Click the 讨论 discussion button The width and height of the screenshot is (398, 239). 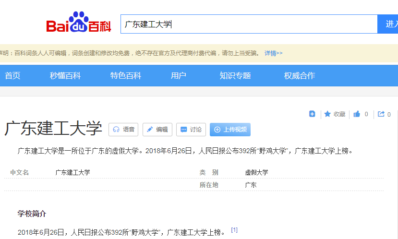(x=191, y=130)
